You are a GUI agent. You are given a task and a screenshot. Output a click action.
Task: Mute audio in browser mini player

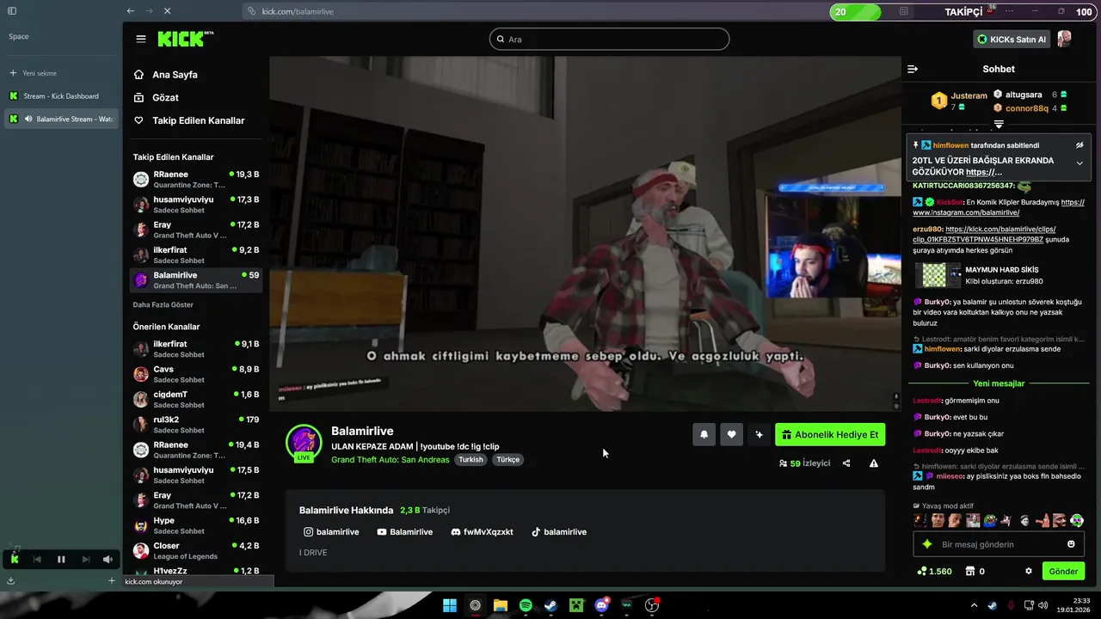click(x=108, y=560)
